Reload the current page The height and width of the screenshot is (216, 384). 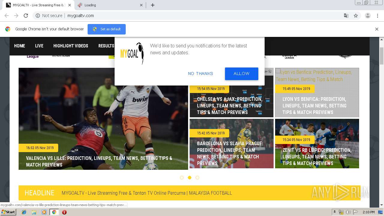point(26,16)
